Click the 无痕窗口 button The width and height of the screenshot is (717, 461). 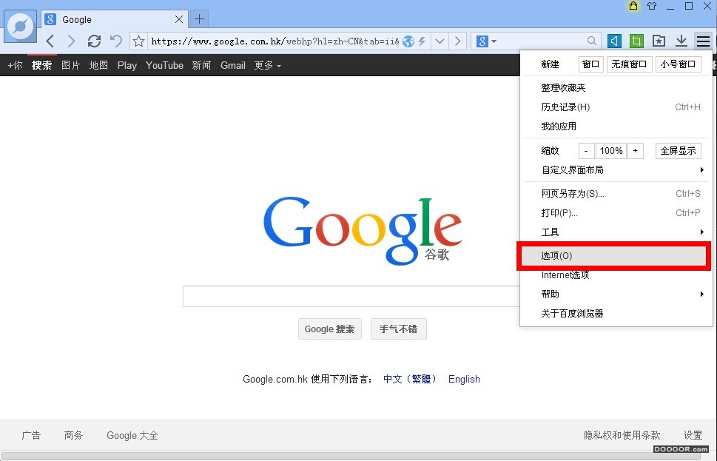pos(629,64)
